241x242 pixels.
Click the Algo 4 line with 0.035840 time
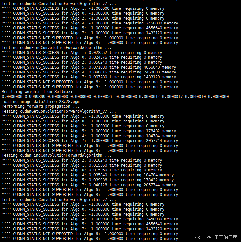(x=88, y=175)
